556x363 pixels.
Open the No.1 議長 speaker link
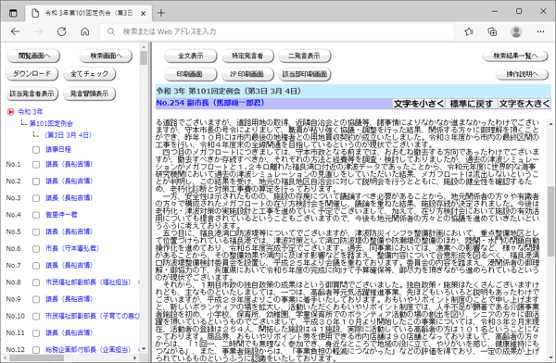click(69, 164)
